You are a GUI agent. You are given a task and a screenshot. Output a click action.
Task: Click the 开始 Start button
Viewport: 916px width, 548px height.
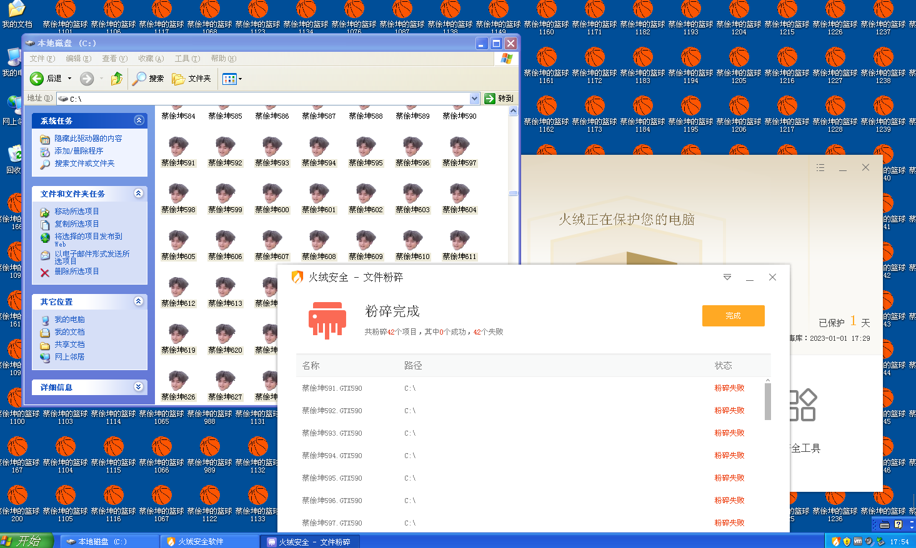point(26,541)
